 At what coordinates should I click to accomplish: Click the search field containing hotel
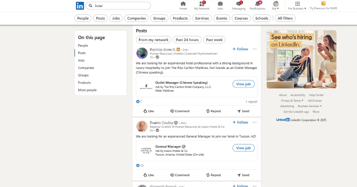[118, 5]
